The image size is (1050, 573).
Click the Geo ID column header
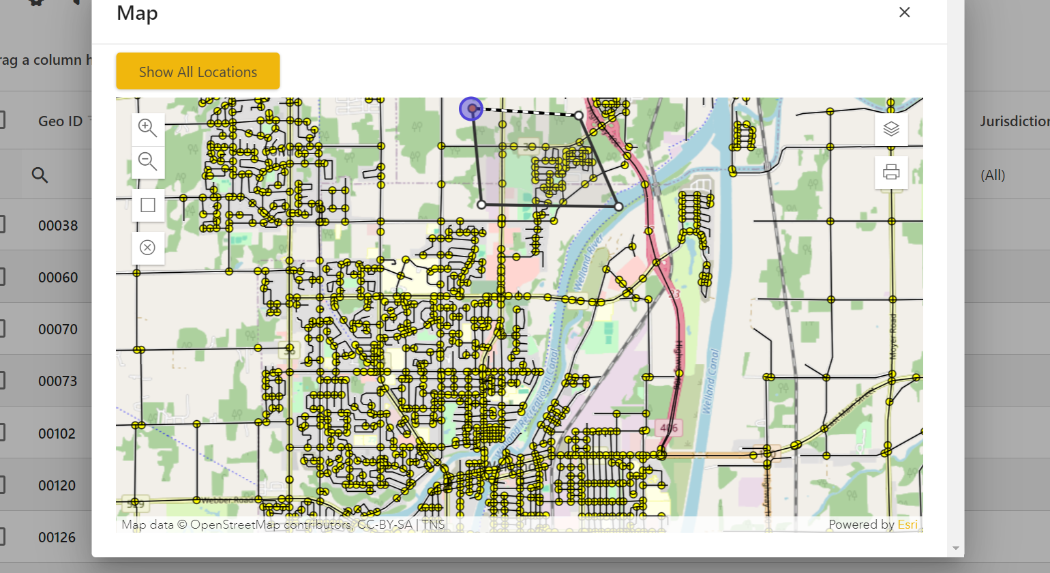(60, 121)
